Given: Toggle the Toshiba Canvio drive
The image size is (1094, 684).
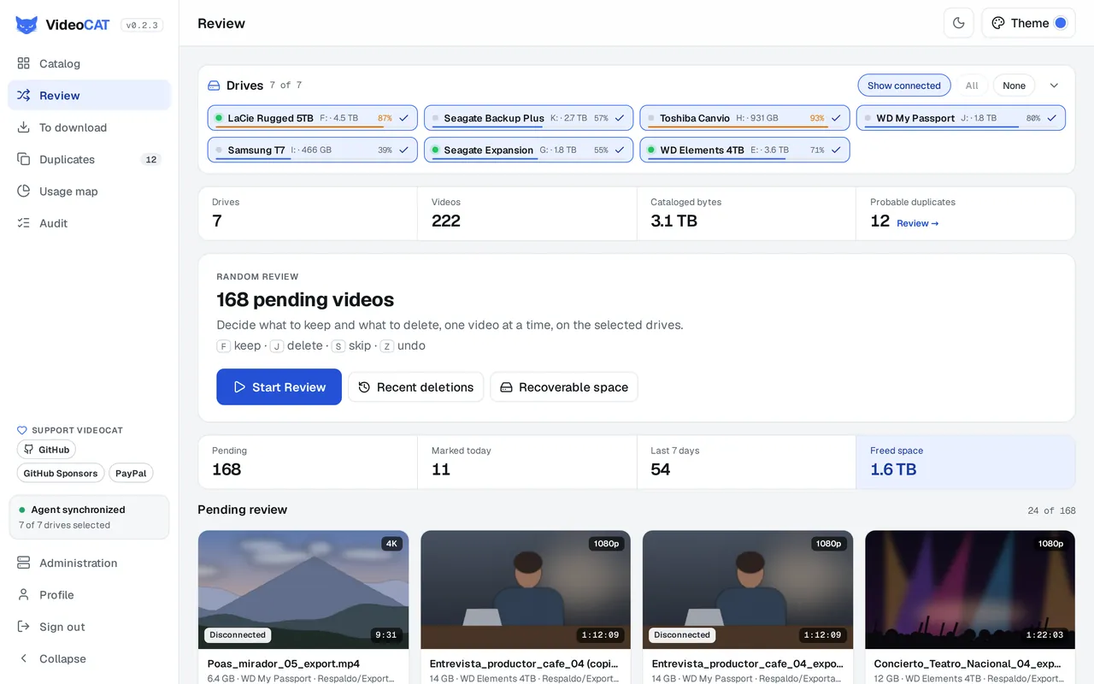Looking at the screenshot, I should coord(744,118).
